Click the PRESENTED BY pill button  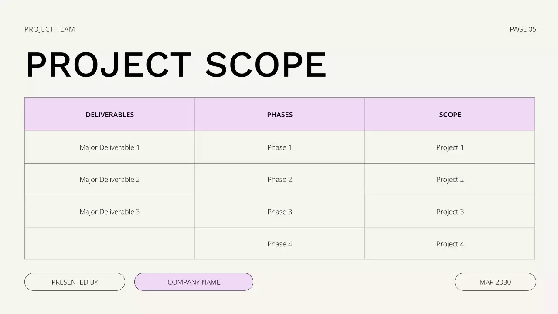(75, 282)
